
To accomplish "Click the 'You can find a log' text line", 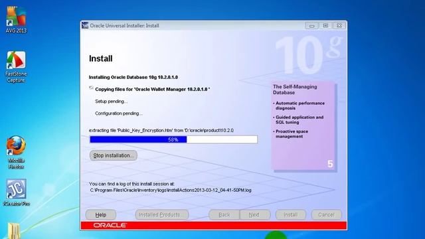I will (132, 184).
